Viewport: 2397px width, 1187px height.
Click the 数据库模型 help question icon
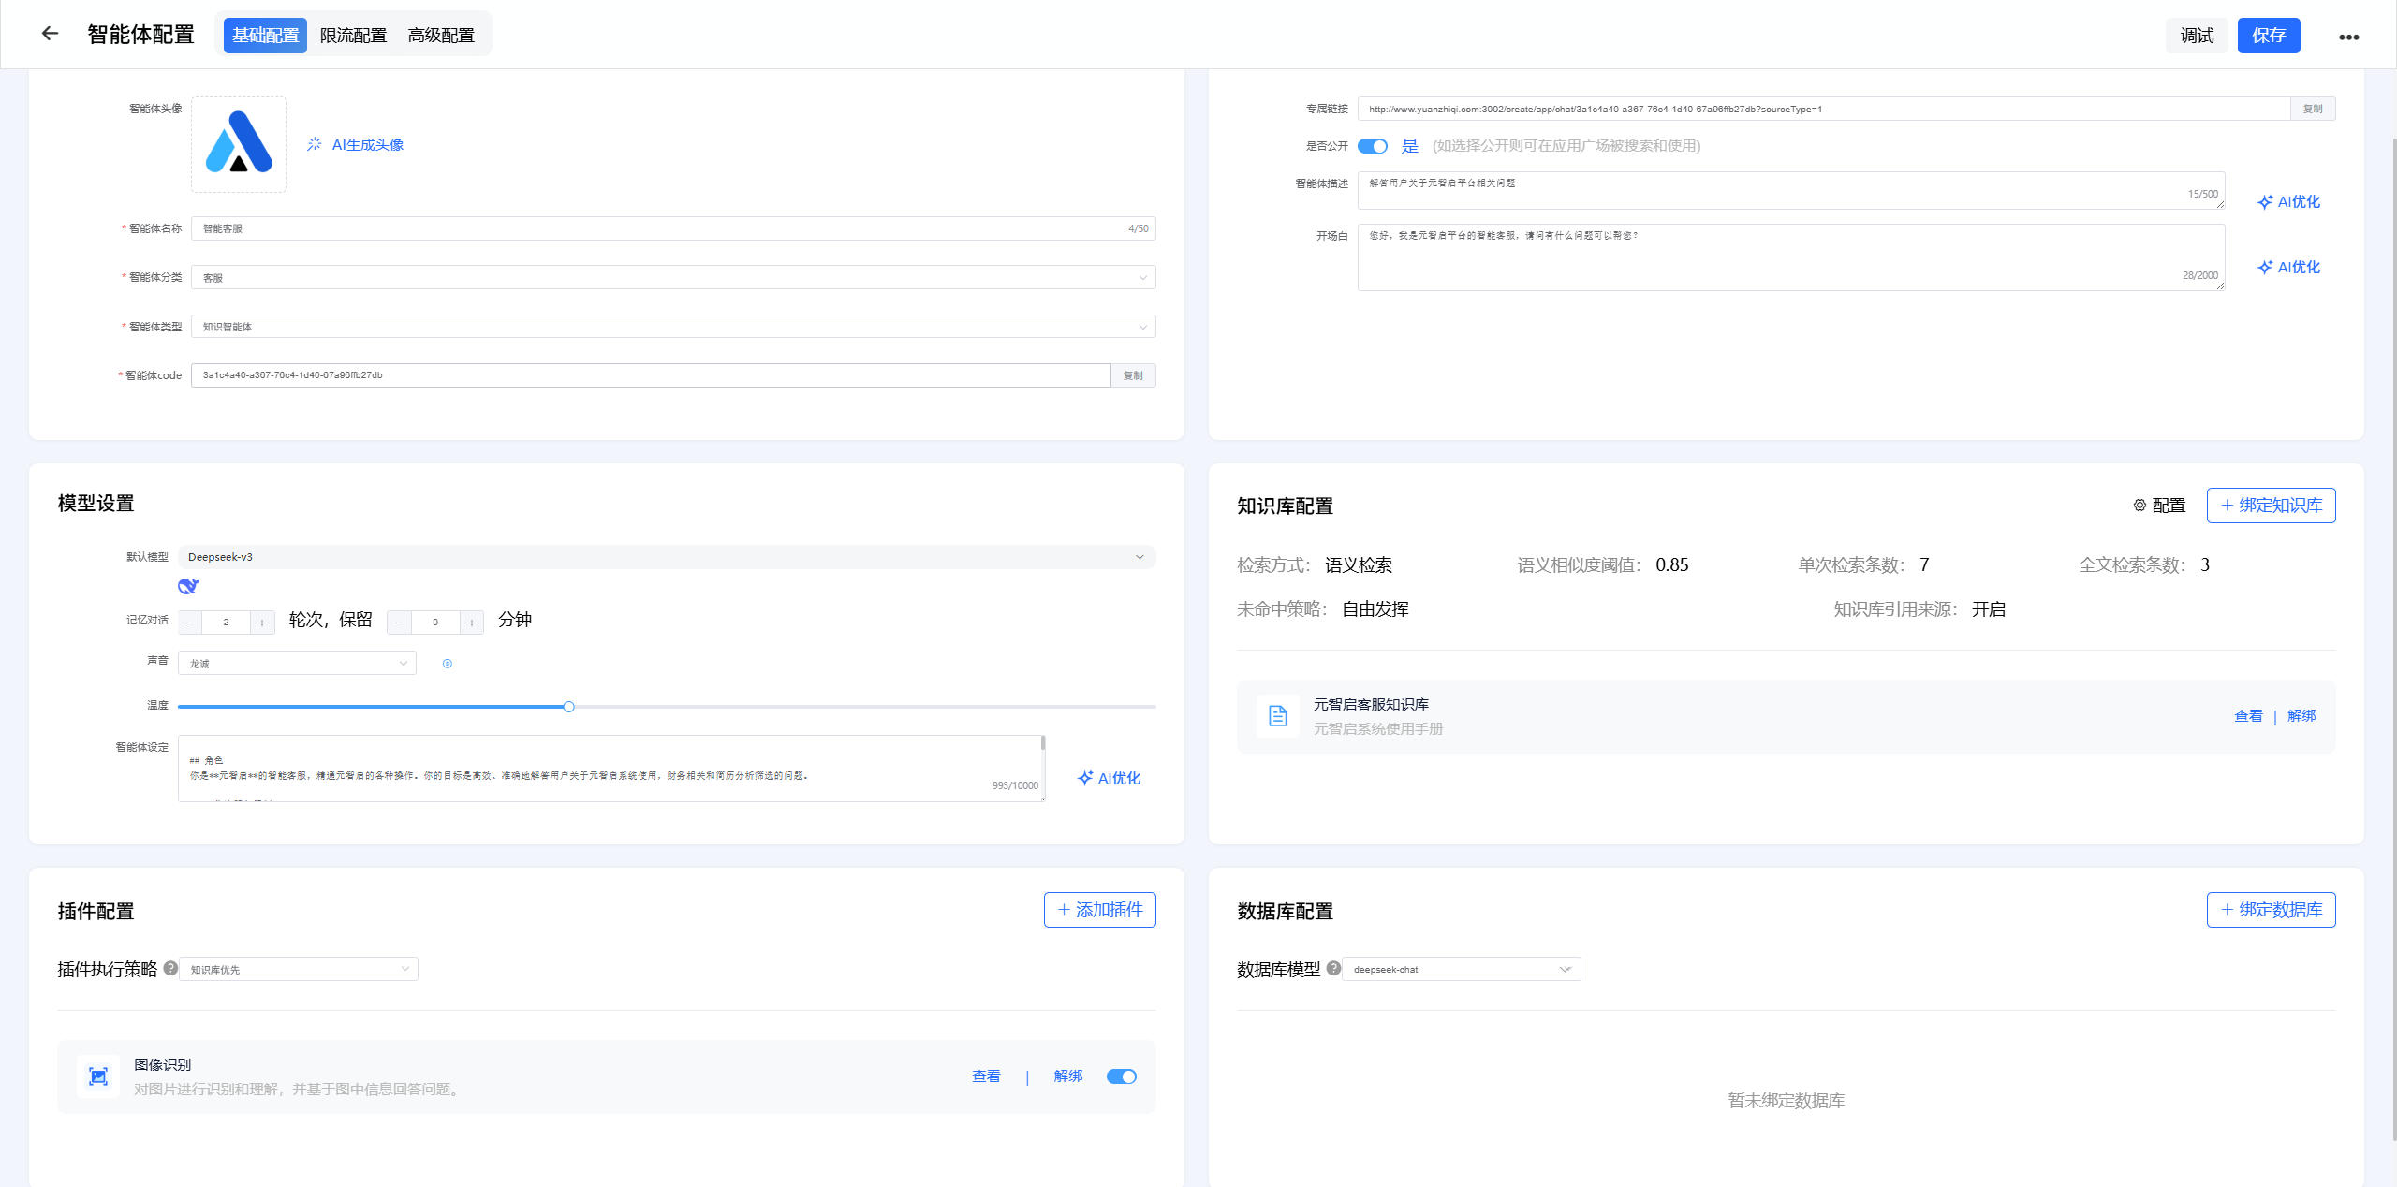pos(1333,968)
